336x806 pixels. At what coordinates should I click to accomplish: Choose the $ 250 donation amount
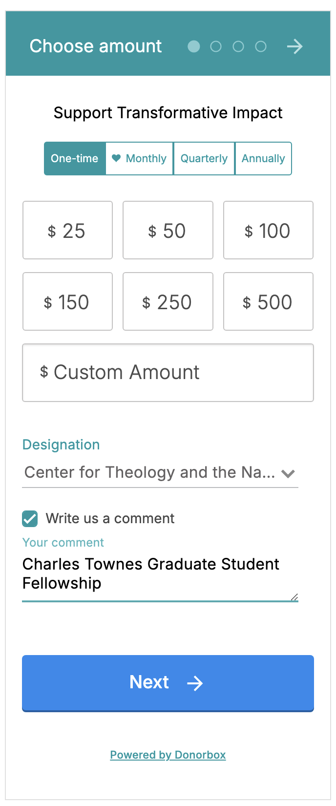pyautogui.click(x=168, y=301)
